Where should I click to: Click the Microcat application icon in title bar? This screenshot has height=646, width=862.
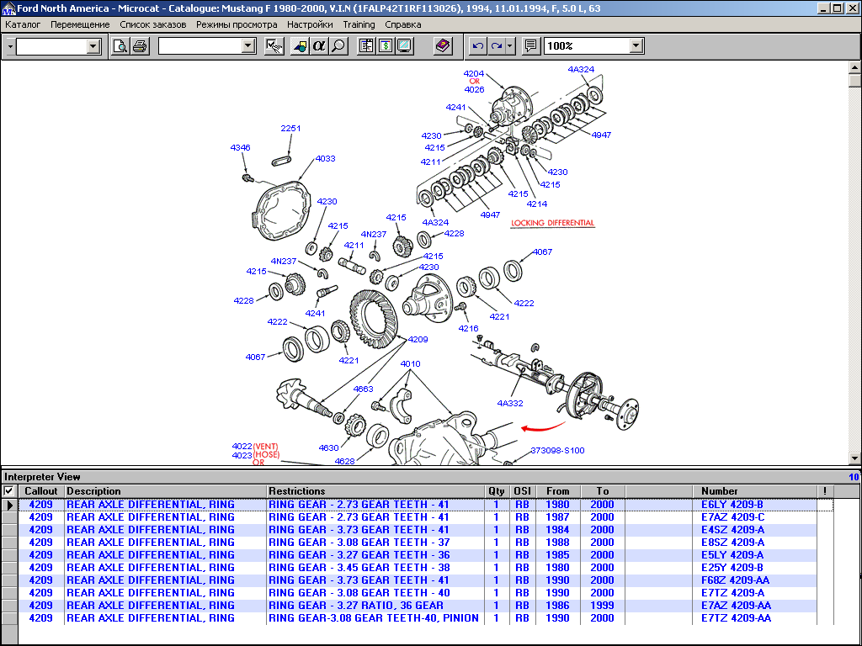click(8, 8)
